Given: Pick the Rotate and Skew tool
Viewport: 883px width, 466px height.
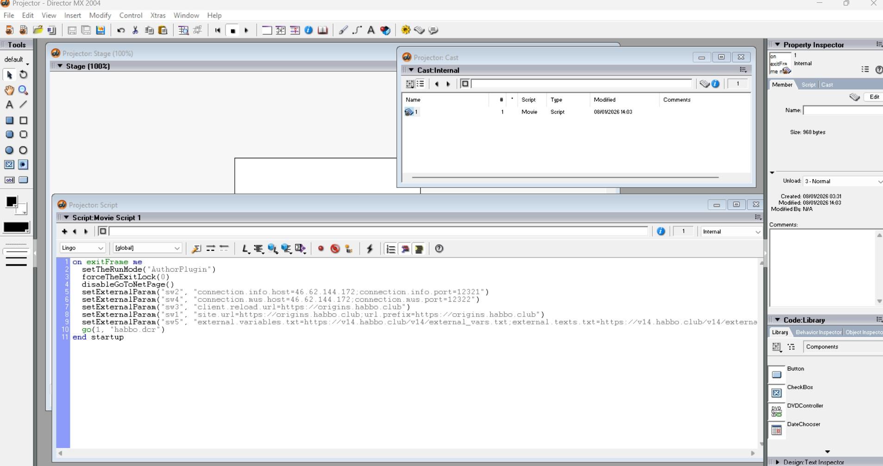Looking at the screenshot, I should 23,75.
